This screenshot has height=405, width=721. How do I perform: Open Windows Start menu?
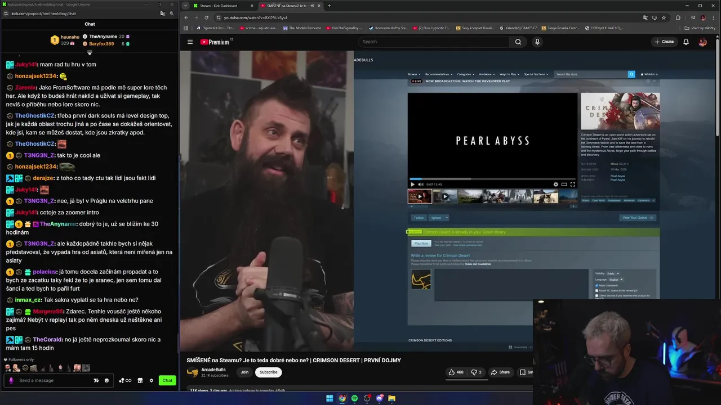(330, 398)
